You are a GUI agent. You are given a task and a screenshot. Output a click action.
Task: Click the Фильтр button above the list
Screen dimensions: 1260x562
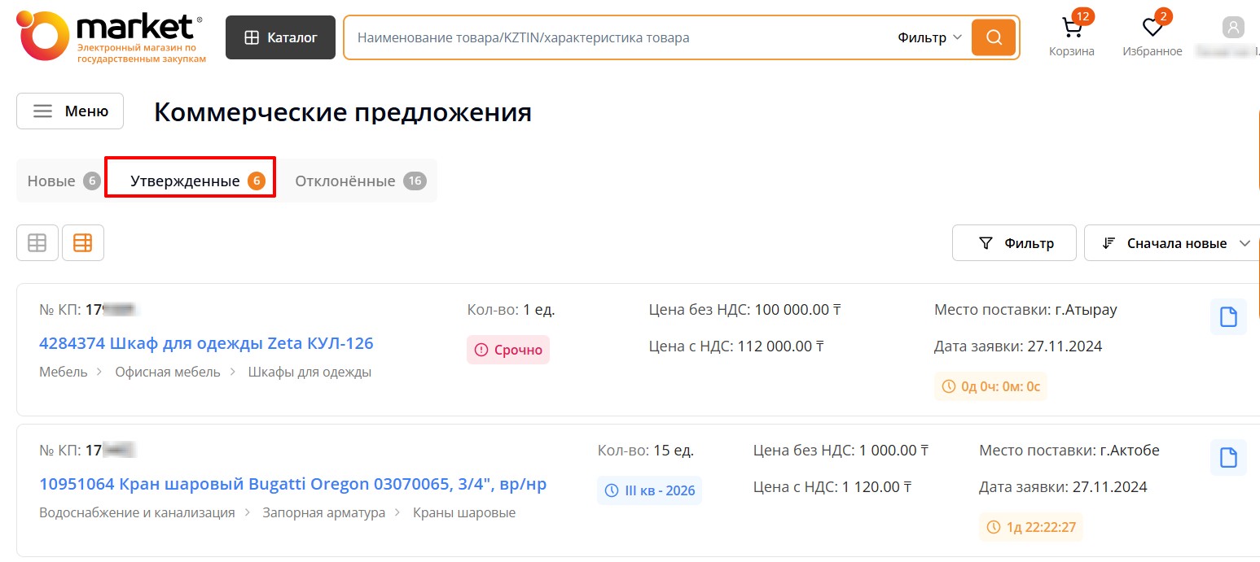1014,243
